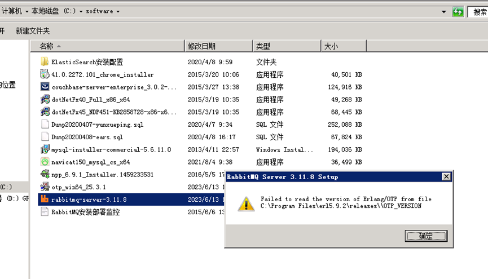The width and height of the screenshot is (488, 279).
Task: Select the chrome_installer file icon
Action: 45,74
